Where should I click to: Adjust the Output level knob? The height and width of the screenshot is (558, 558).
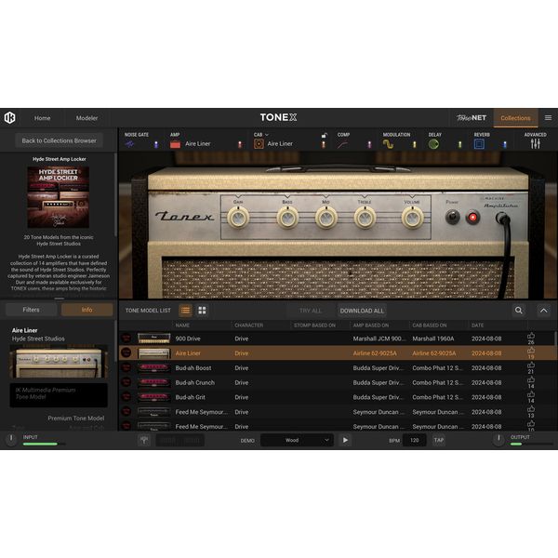[498, 440]
